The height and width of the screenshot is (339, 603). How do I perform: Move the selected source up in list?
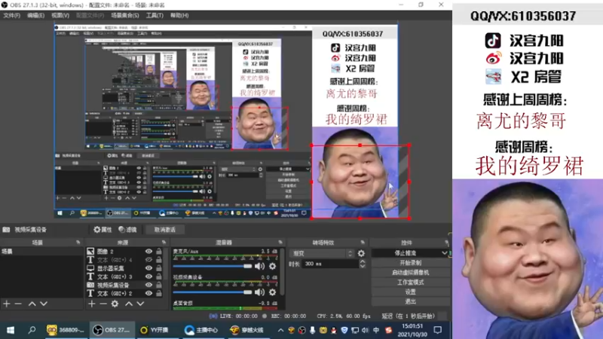[x=129, y=304]
